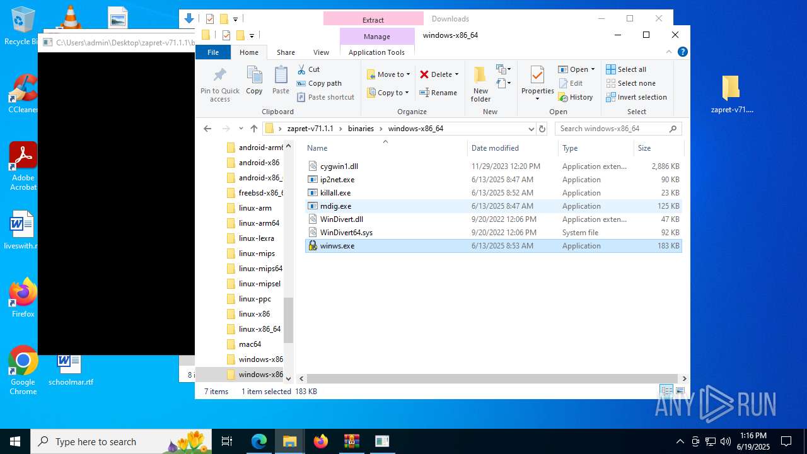Refresh the current folder
This screenshot has height=454, width=807.
(542, 129)
